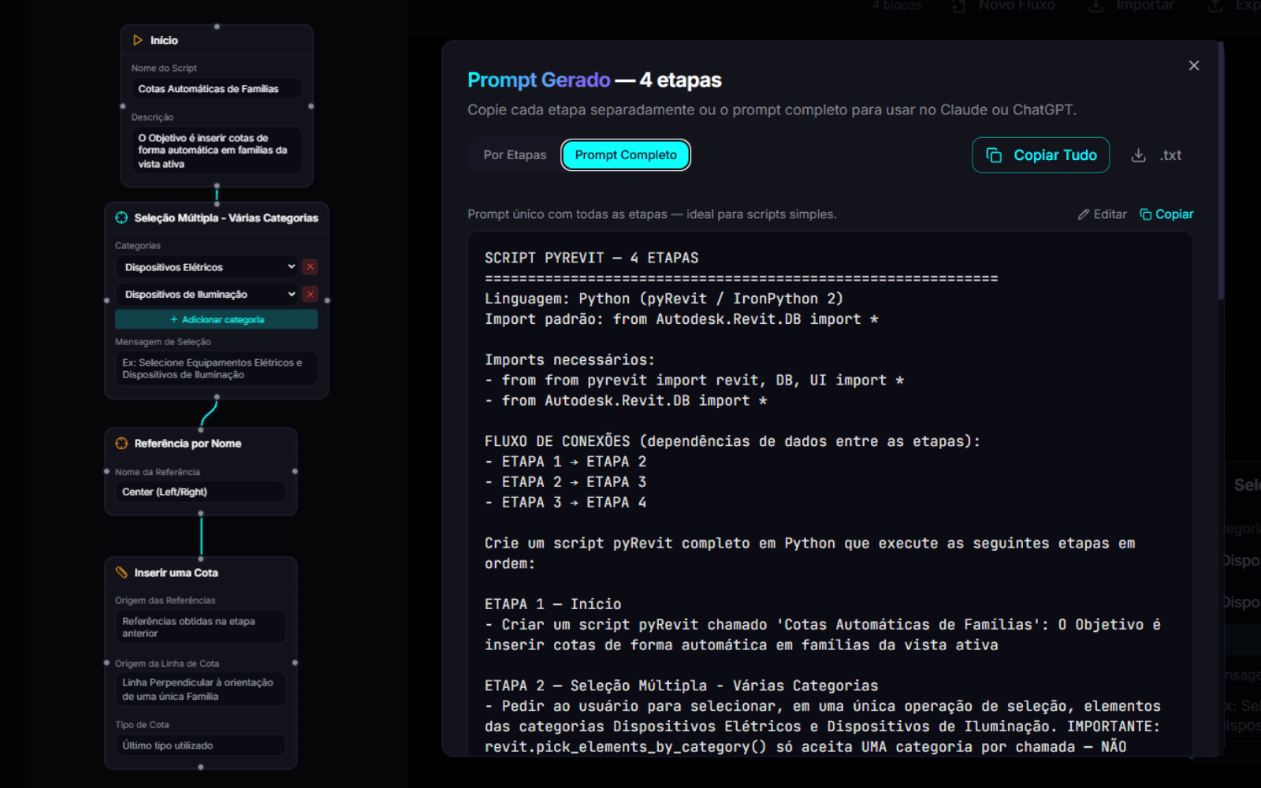The image size is (1261, 788).
Task: Click the Copiar link above prompt text
Action: click(x=1166, y=214)
